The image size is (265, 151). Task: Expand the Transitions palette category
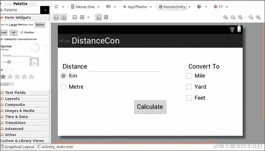point(25,123)
